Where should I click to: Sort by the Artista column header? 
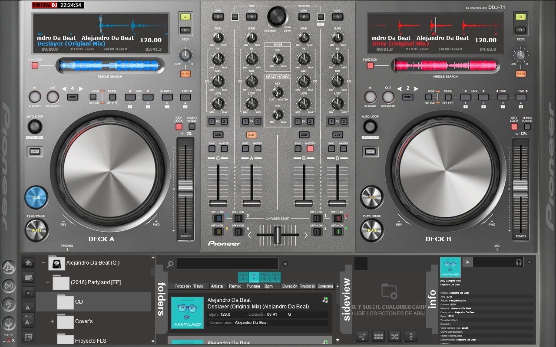(218, 286)
